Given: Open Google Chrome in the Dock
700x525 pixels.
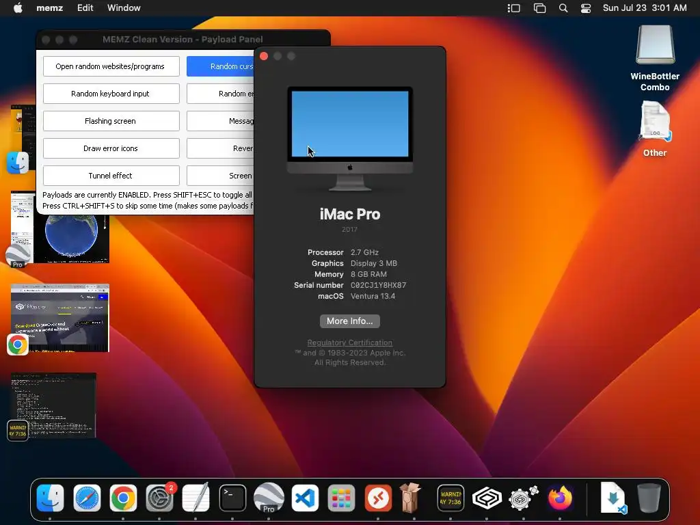Looking at the screenshot, I should click(123, 498).
